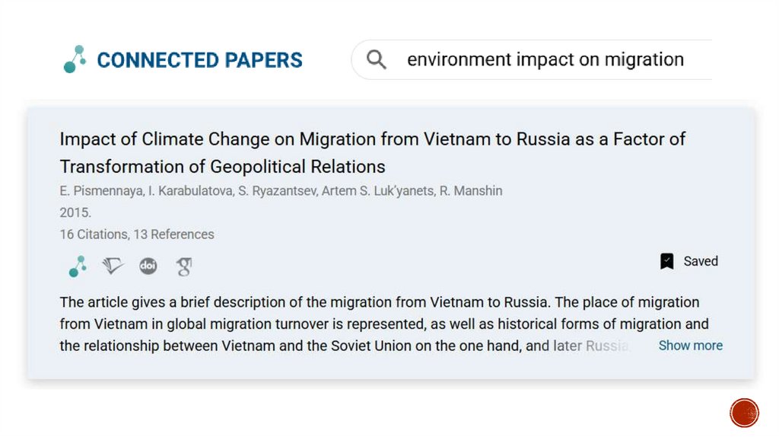This screenshot has height=437, width=779.
Task: Open the paper title 'Impact of Climate Change on Migration'
Action: click(372, 152)
